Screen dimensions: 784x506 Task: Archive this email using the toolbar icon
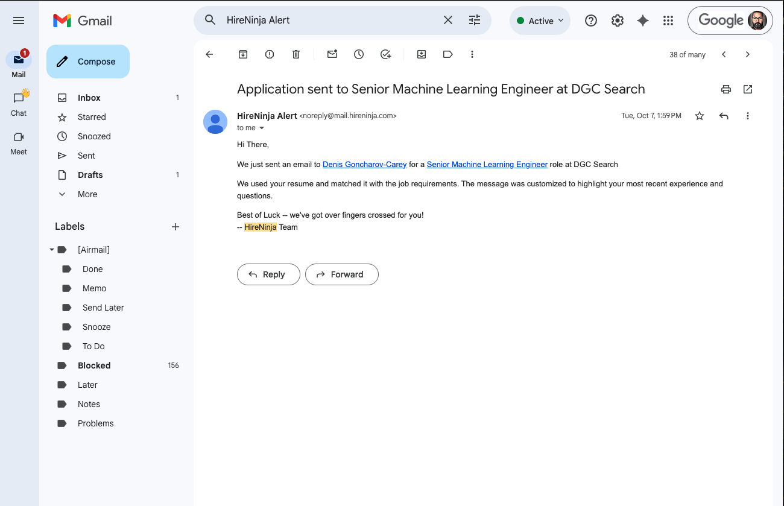tap(243, 54)
